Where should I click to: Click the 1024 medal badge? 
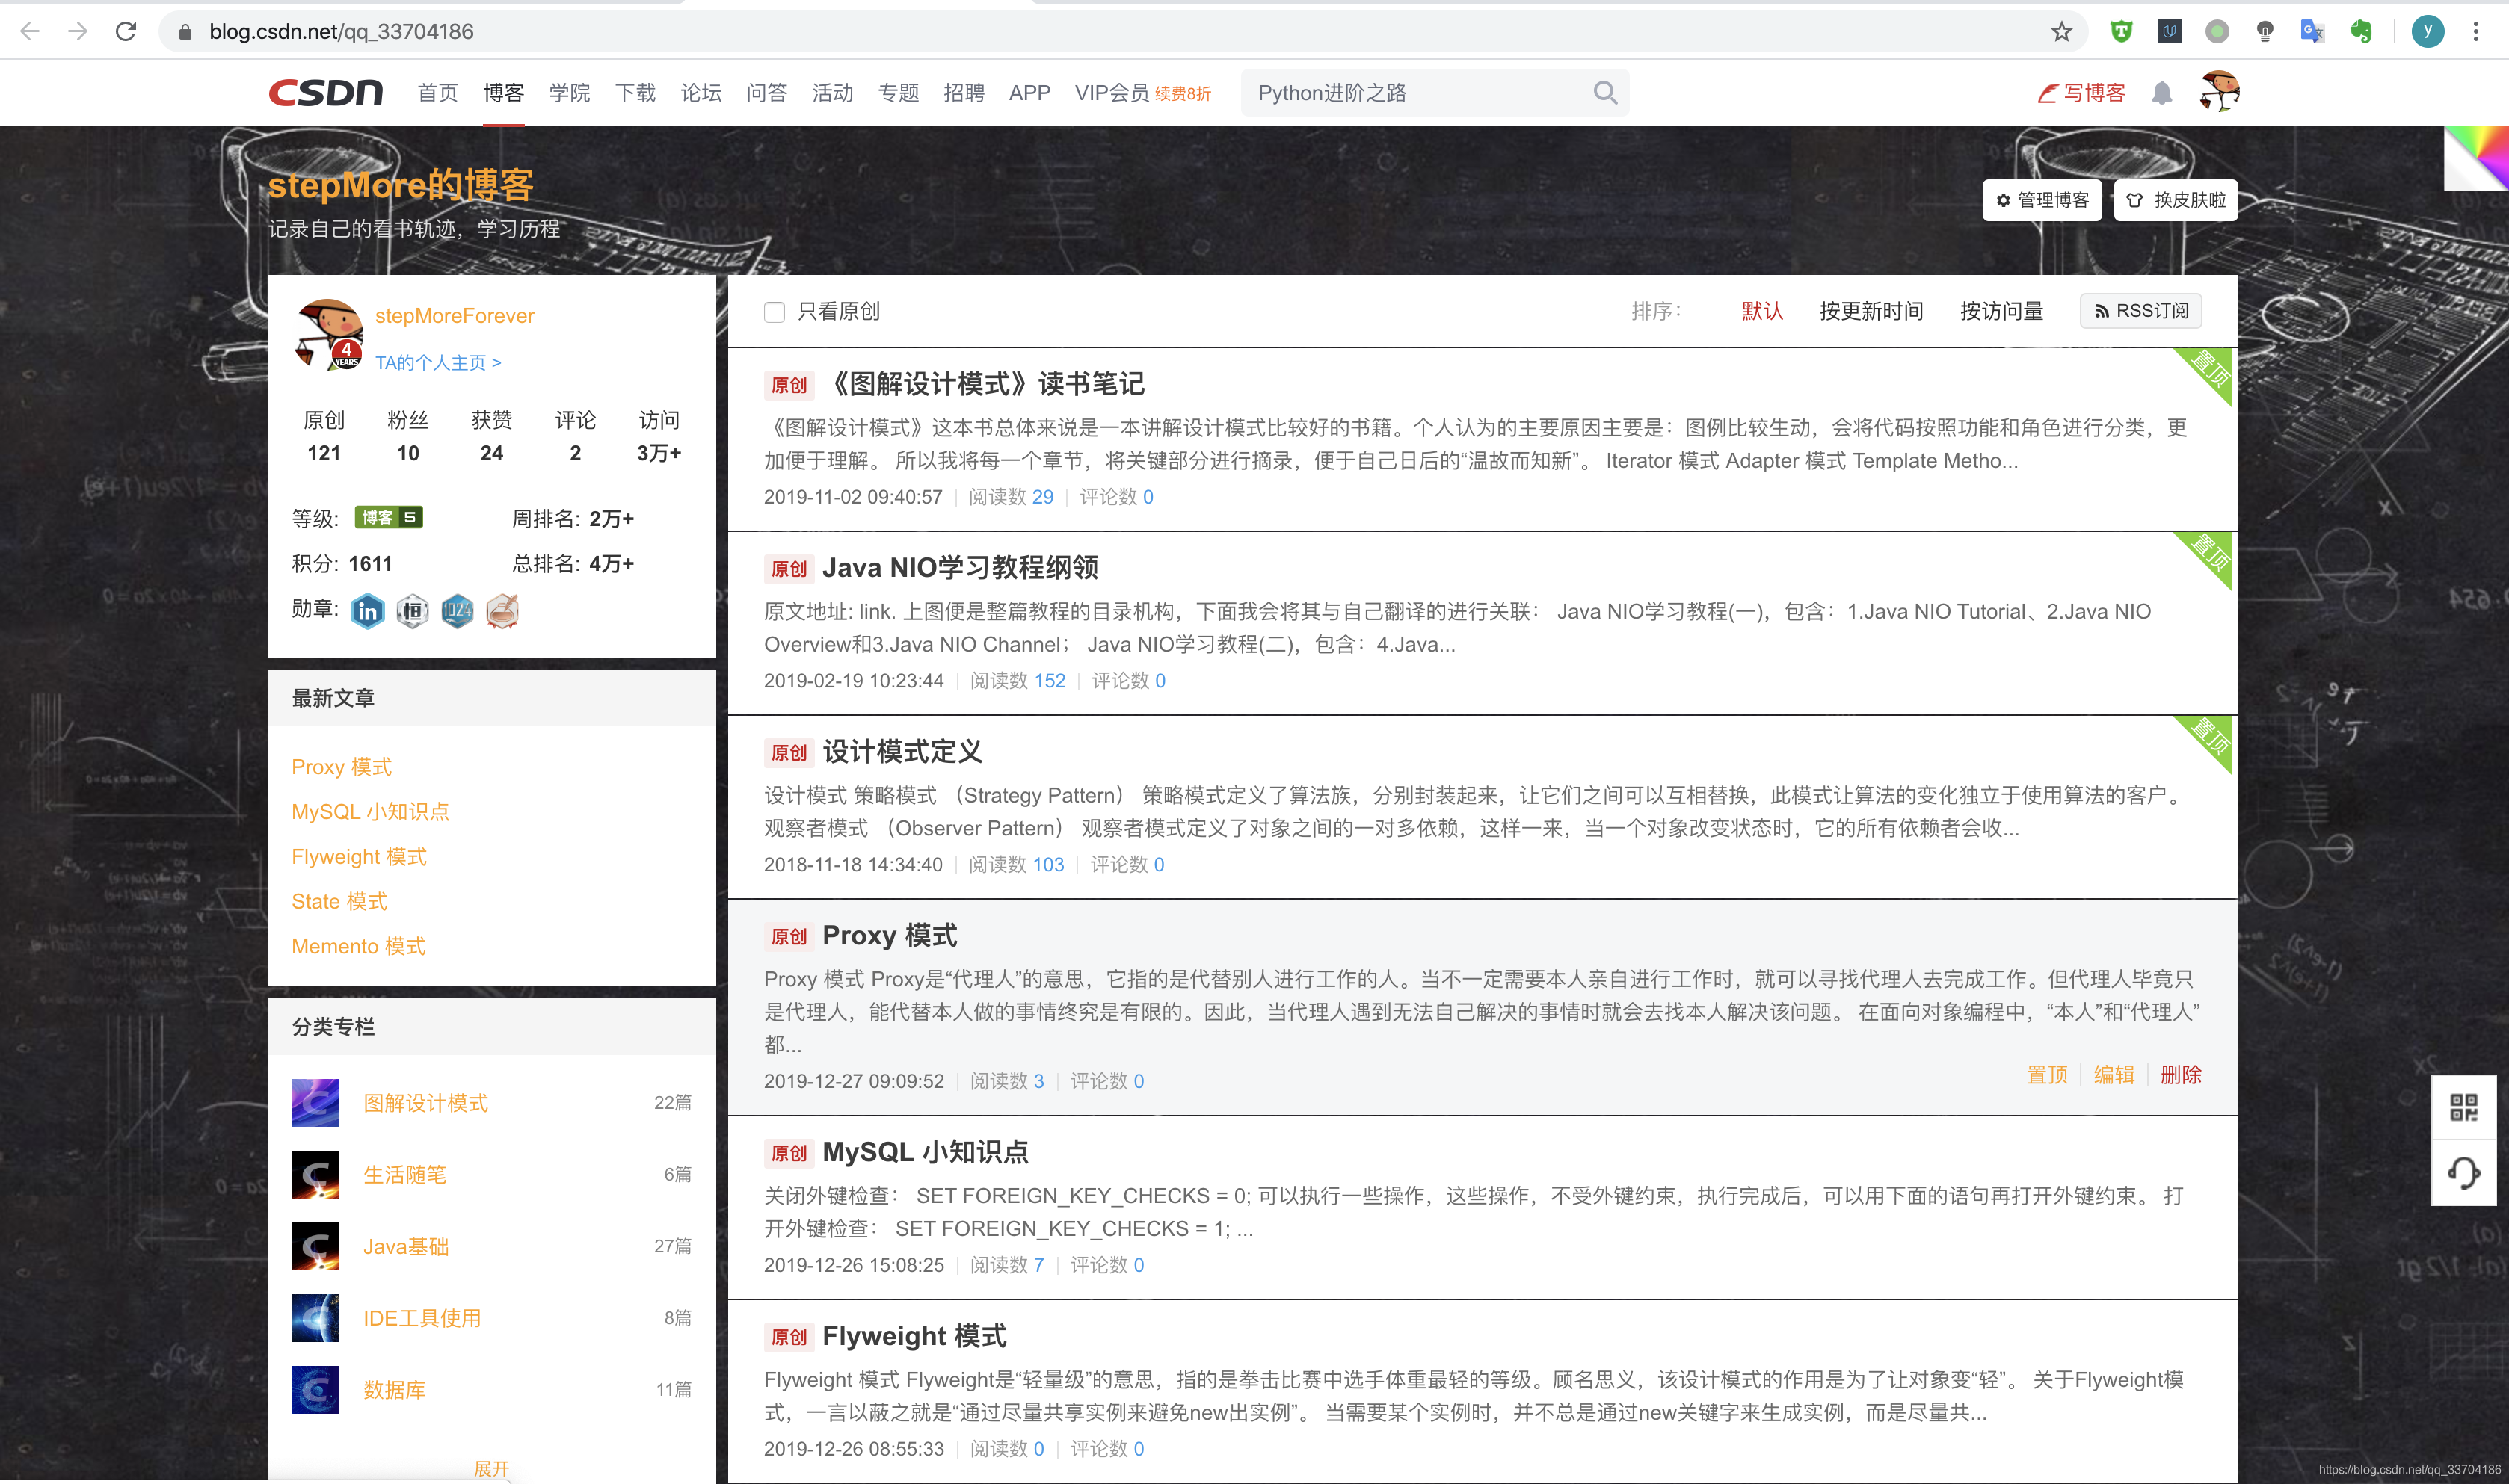coord(458,611)
